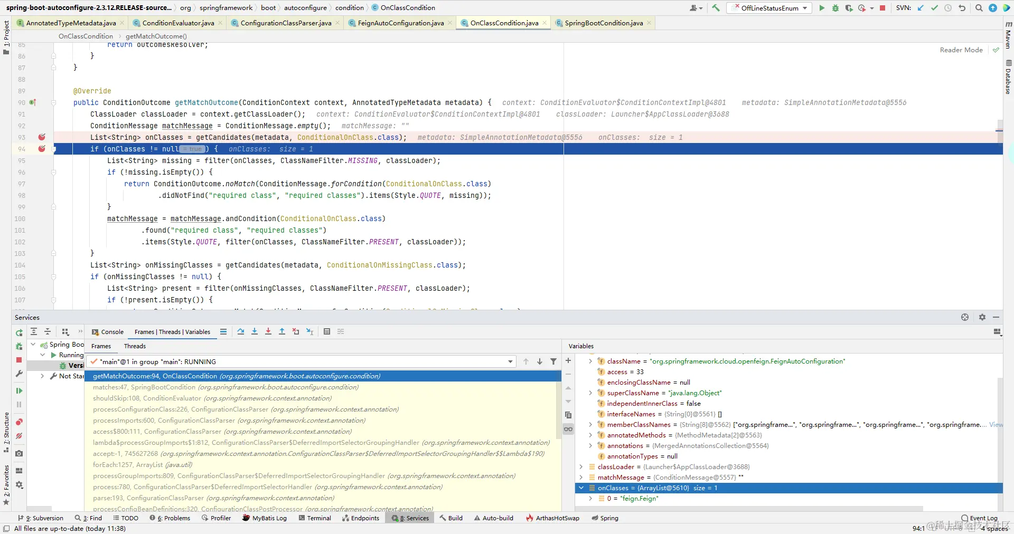The image size is (1014, 534).
Task: Close OnClassCondition.java tab
Action: (544, 23)
